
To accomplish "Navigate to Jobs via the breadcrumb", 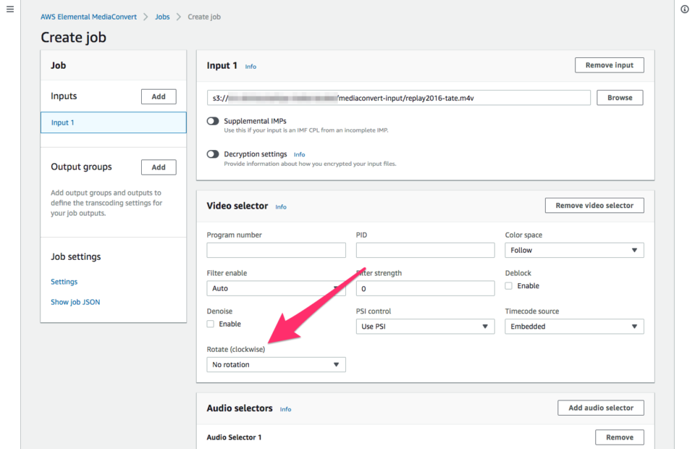I will pyautogui.click(x=162, y=16).
